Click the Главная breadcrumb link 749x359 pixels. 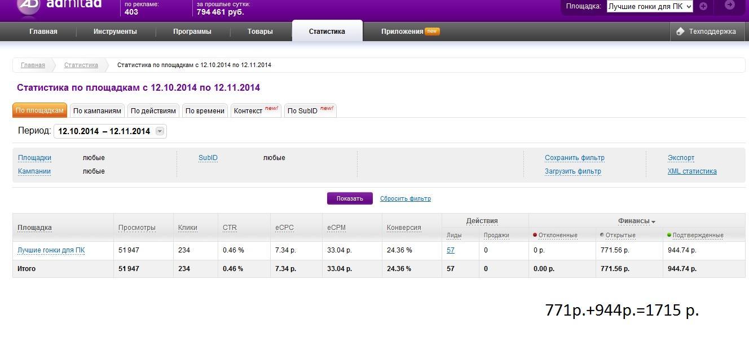[x=33, y=65]
